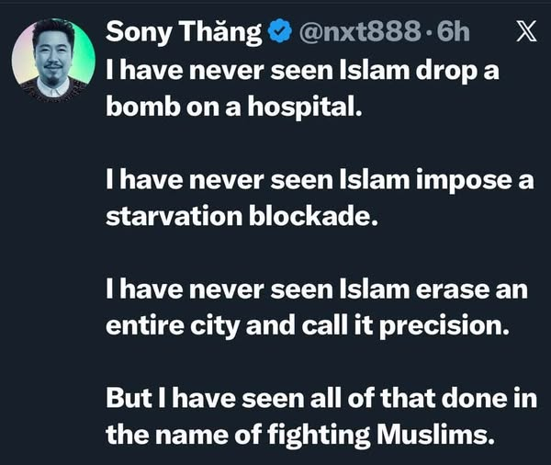Click the line "the name of fighting Muslims."
This screenshot has height=465, width=551.
click(298, 435)
